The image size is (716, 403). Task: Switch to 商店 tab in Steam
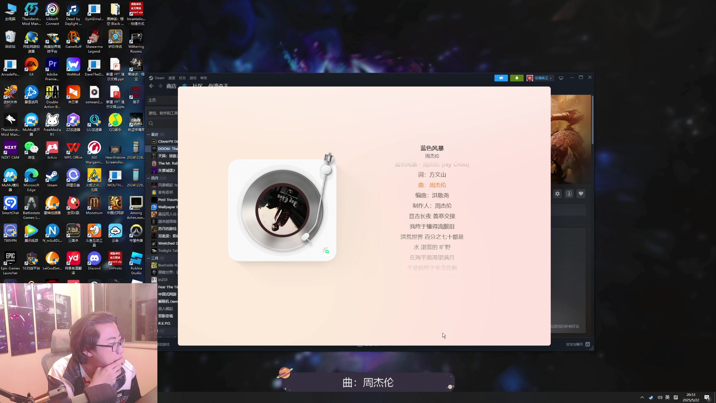click(x=171, y=86)
